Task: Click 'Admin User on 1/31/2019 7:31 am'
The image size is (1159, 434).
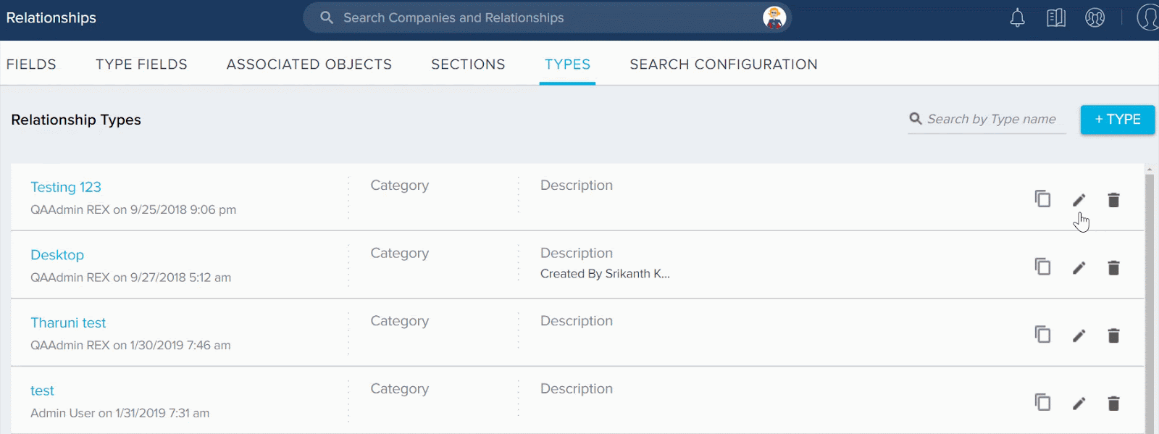Action: coord(120,413)
